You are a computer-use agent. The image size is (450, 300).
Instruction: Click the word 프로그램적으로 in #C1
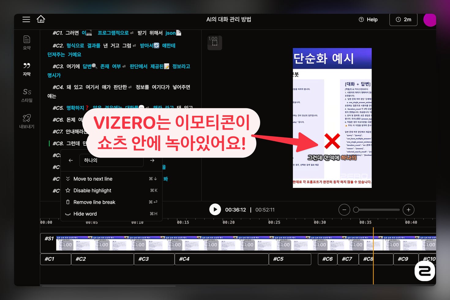point(113,33)
